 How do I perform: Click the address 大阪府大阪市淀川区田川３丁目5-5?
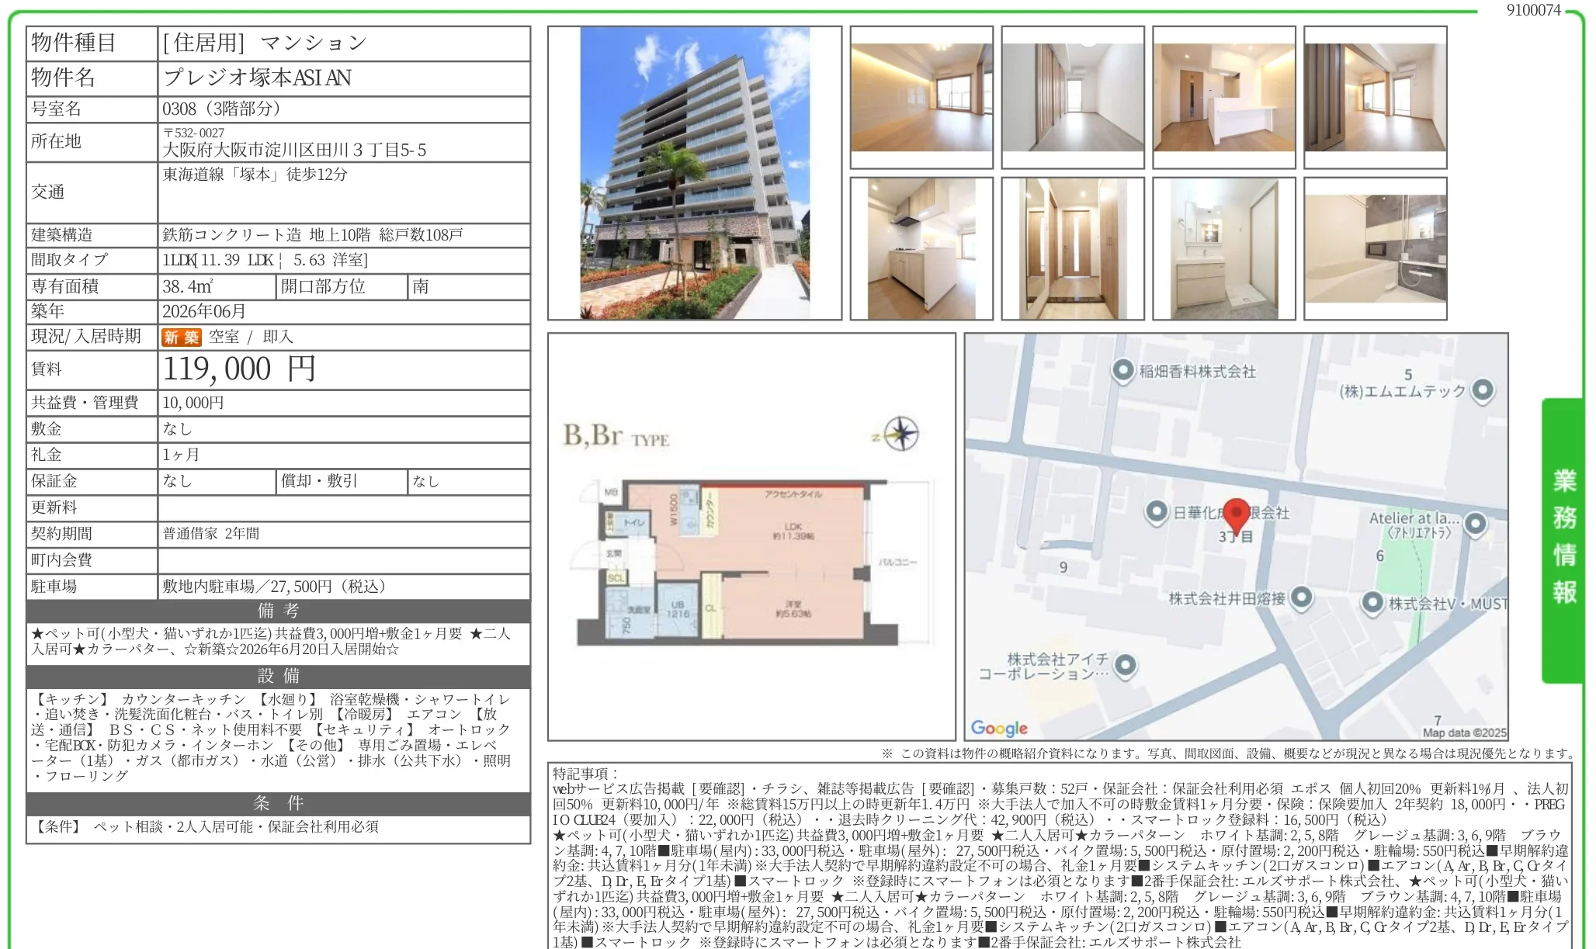coord(294,150)
